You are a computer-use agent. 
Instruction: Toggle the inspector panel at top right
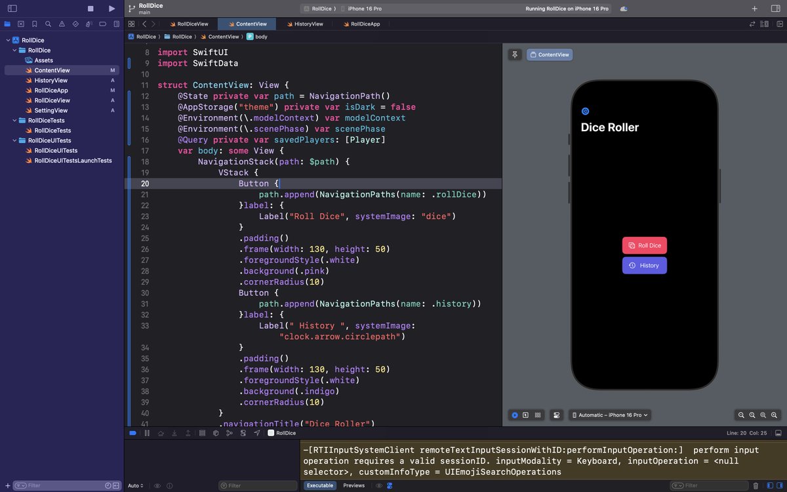[x=775, y=9]
